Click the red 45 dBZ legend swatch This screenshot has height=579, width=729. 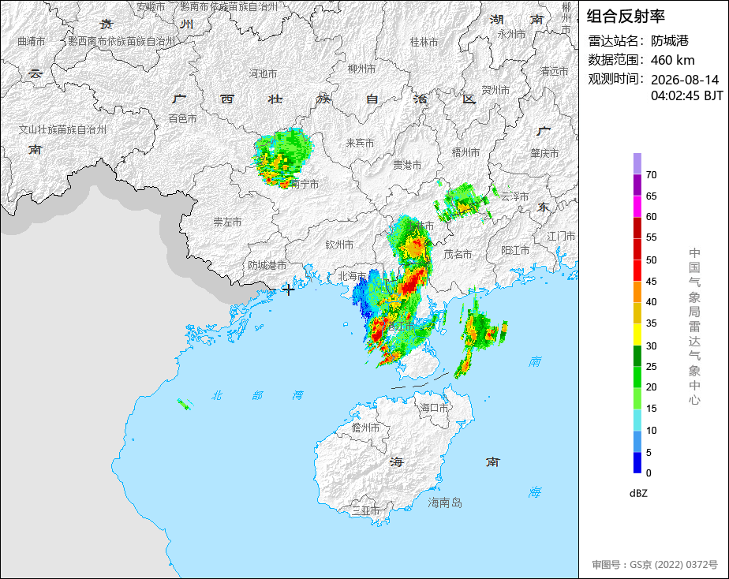coord(637,270)
